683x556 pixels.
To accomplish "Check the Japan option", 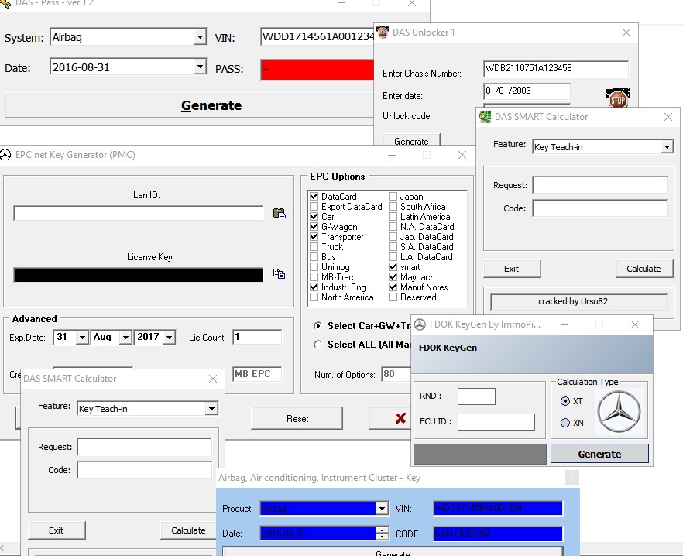I will 393,197.
